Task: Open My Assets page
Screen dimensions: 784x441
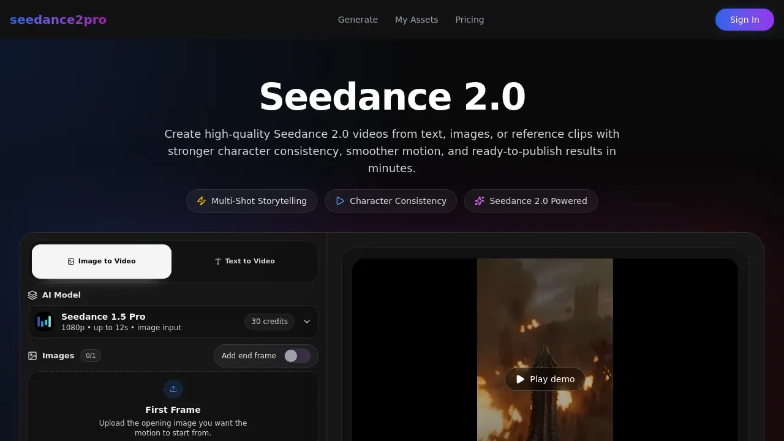Action: [x=417, y=20]
